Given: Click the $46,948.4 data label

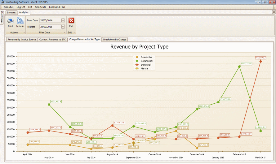Looking at the screenshot, I should [x=34, y=142].
